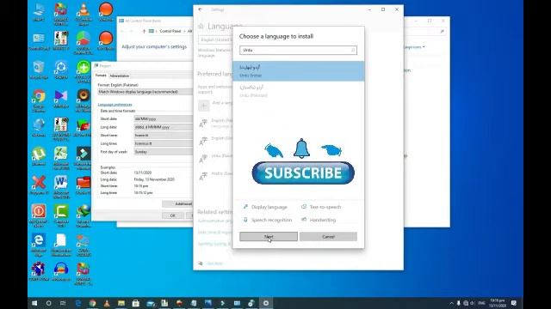This screenshot has height=309, width=551.
Task: Click the Cortana circle on taskbar
Action: pos(49,303)
